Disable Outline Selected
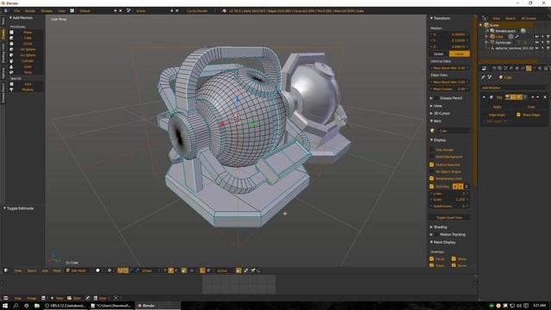The height and width of the screenshot is (310, 551). 432,164
